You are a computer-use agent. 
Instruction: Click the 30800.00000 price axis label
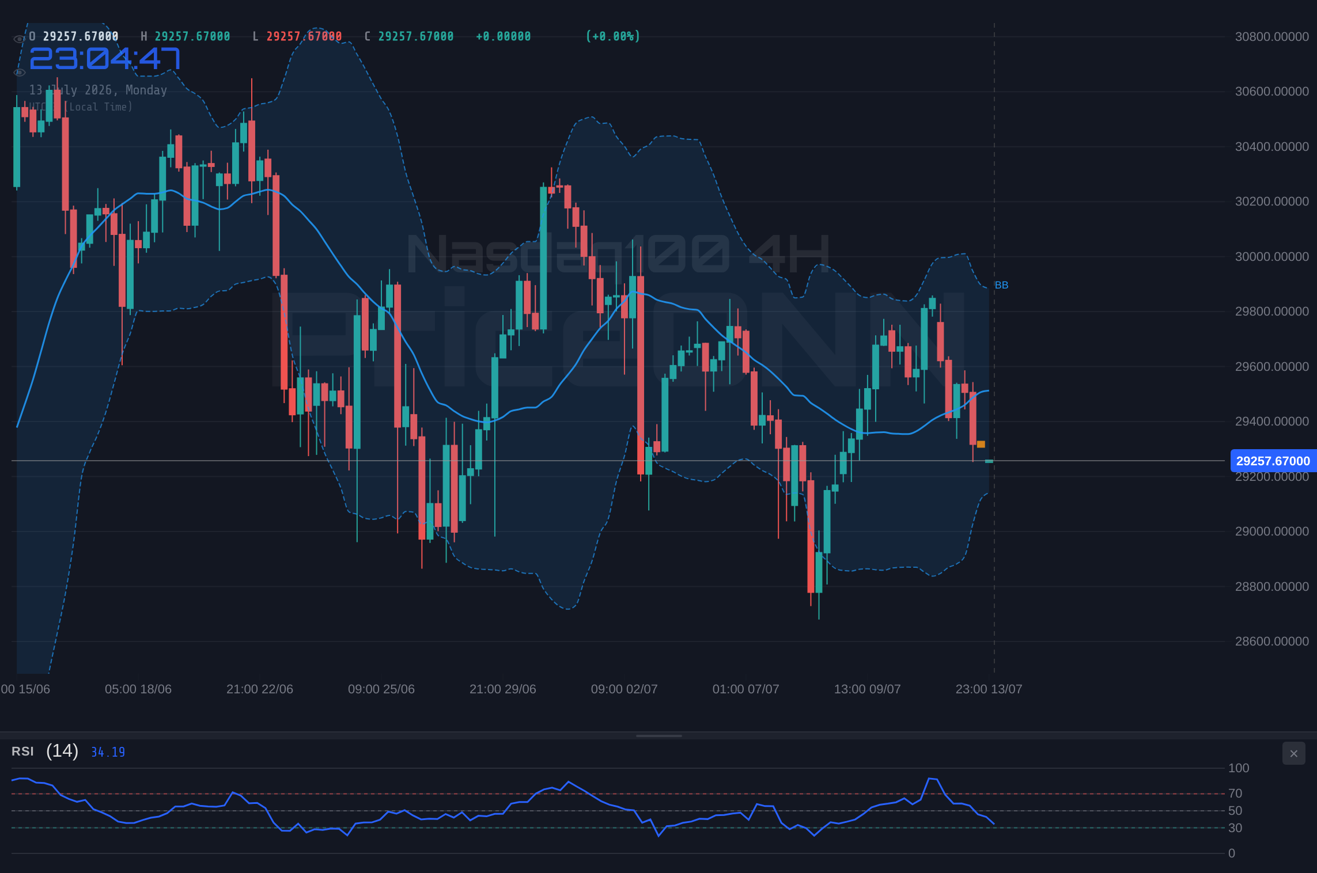coord(1272,37)
